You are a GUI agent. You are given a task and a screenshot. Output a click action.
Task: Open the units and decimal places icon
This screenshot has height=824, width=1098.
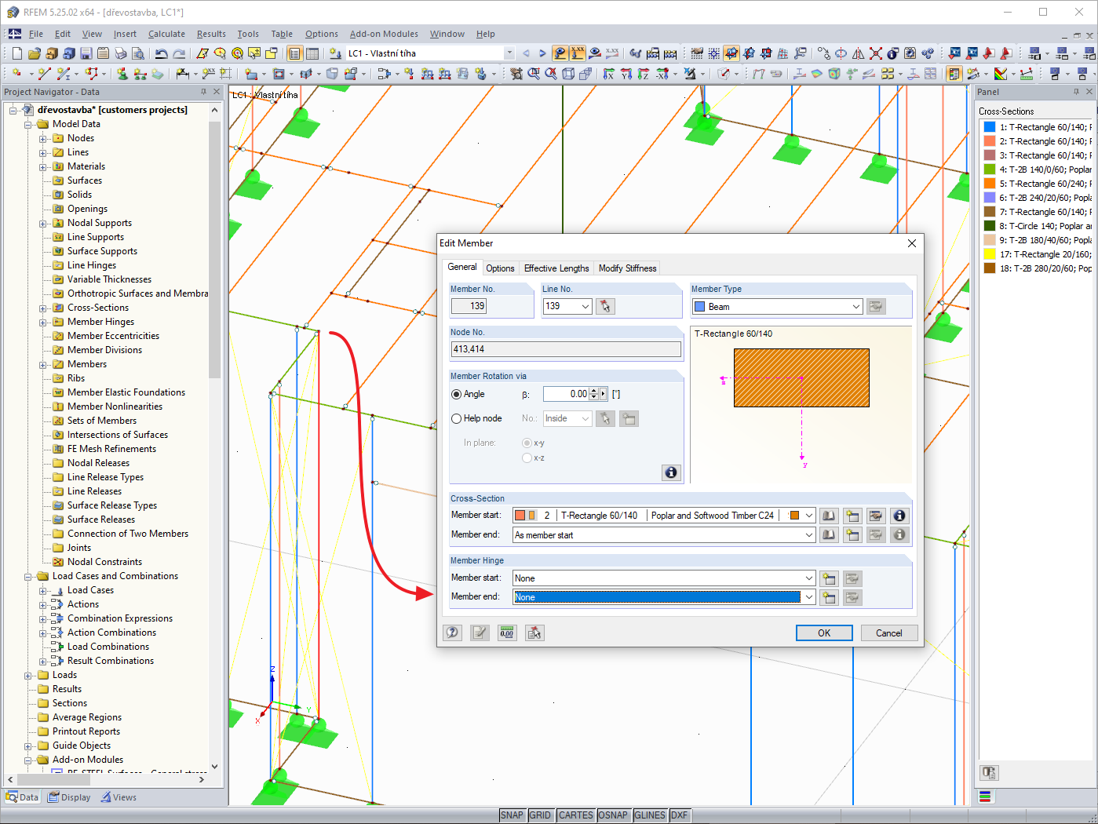coord(507,633)
